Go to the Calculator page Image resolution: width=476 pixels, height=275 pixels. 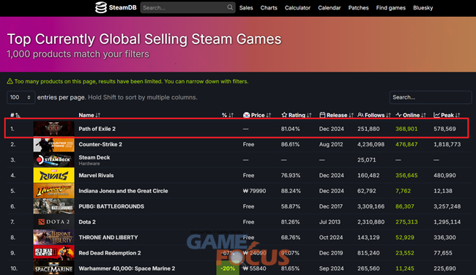[297, 8]
